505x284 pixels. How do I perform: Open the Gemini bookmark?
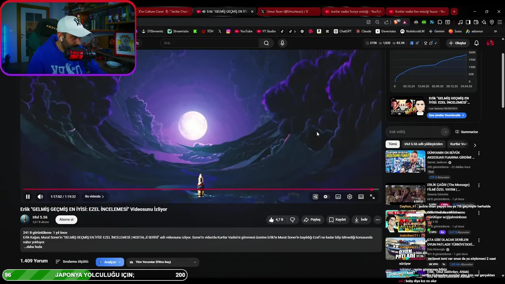(436, 31)
